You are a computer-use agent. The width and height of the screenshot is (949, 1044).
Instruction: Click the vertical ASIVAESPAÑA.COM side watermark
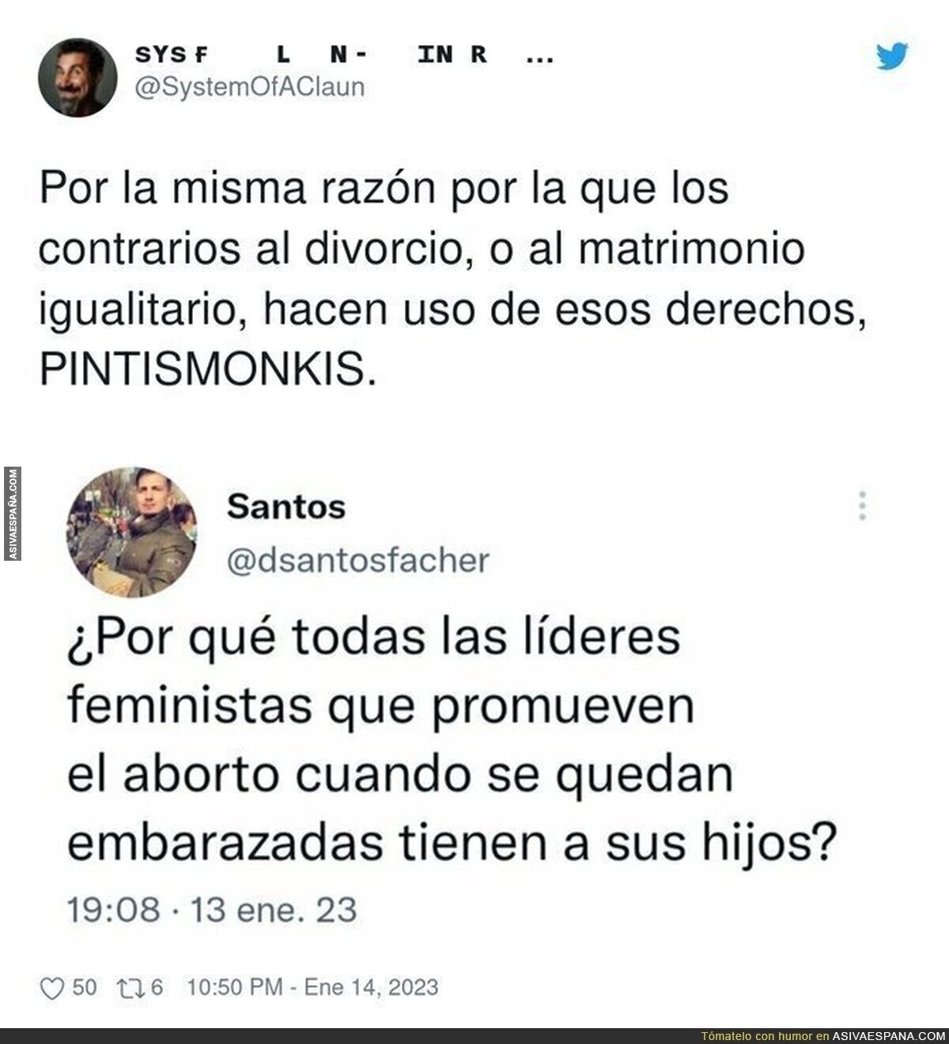(x=12, y=514)
